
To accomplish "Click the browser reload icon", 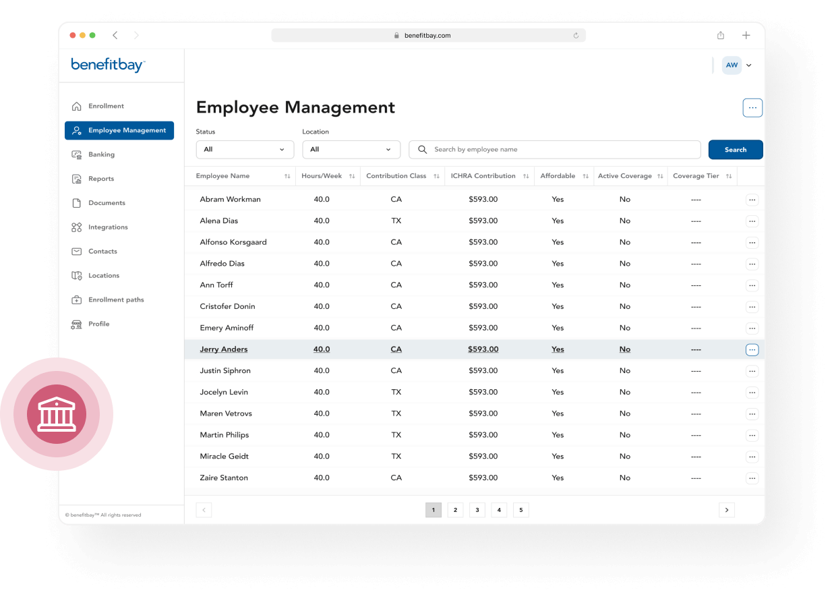I will coord(576,36).
